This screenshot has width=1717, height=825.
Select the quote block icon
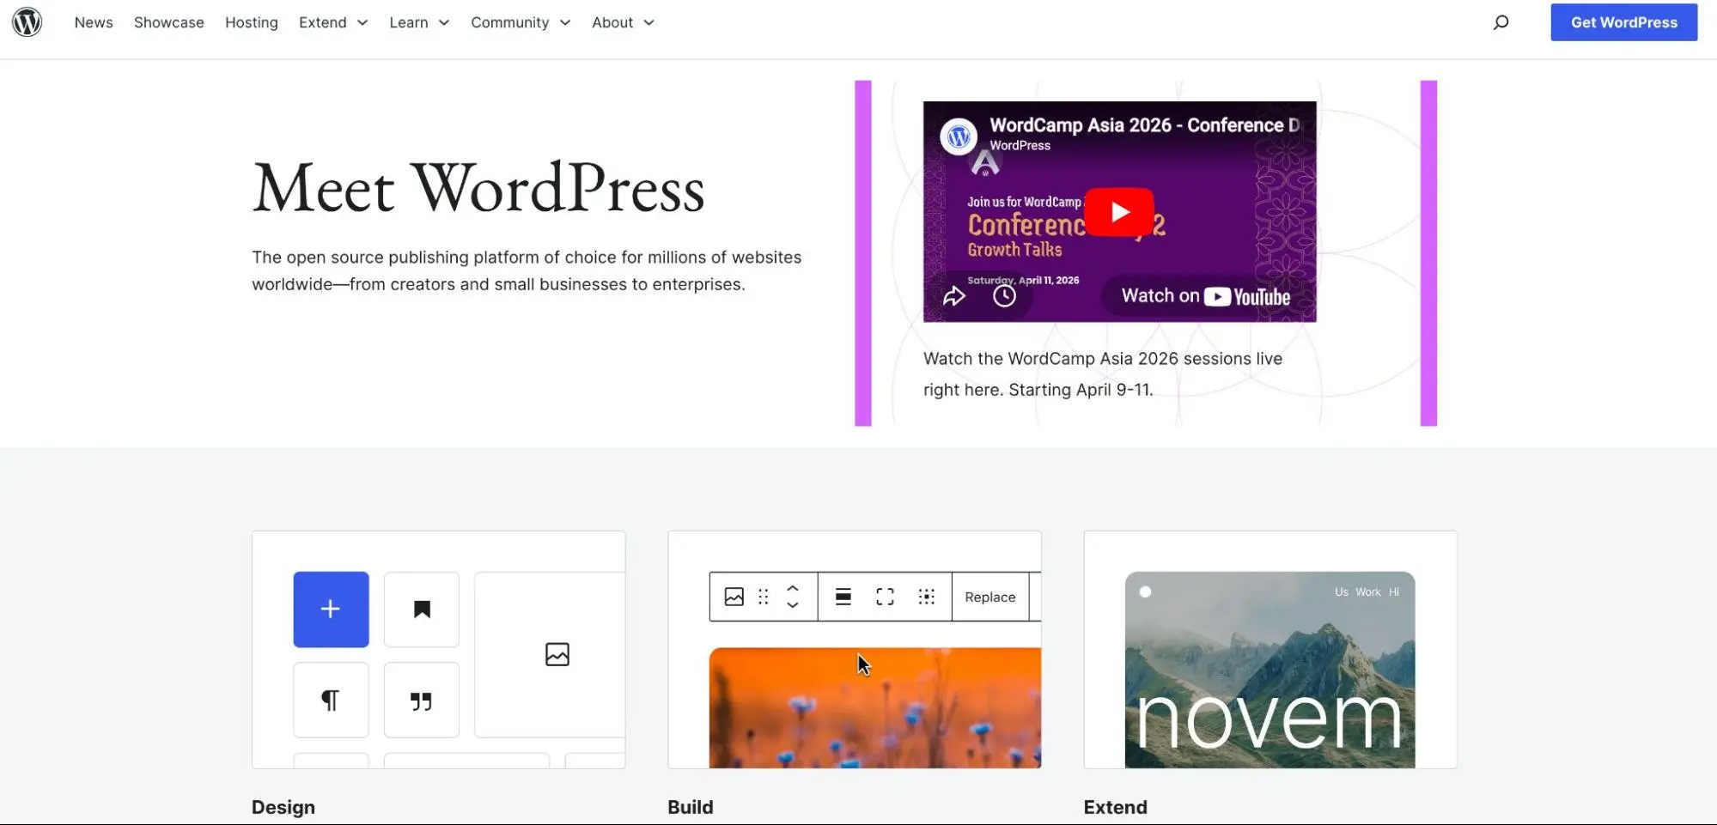coord(421,700)
